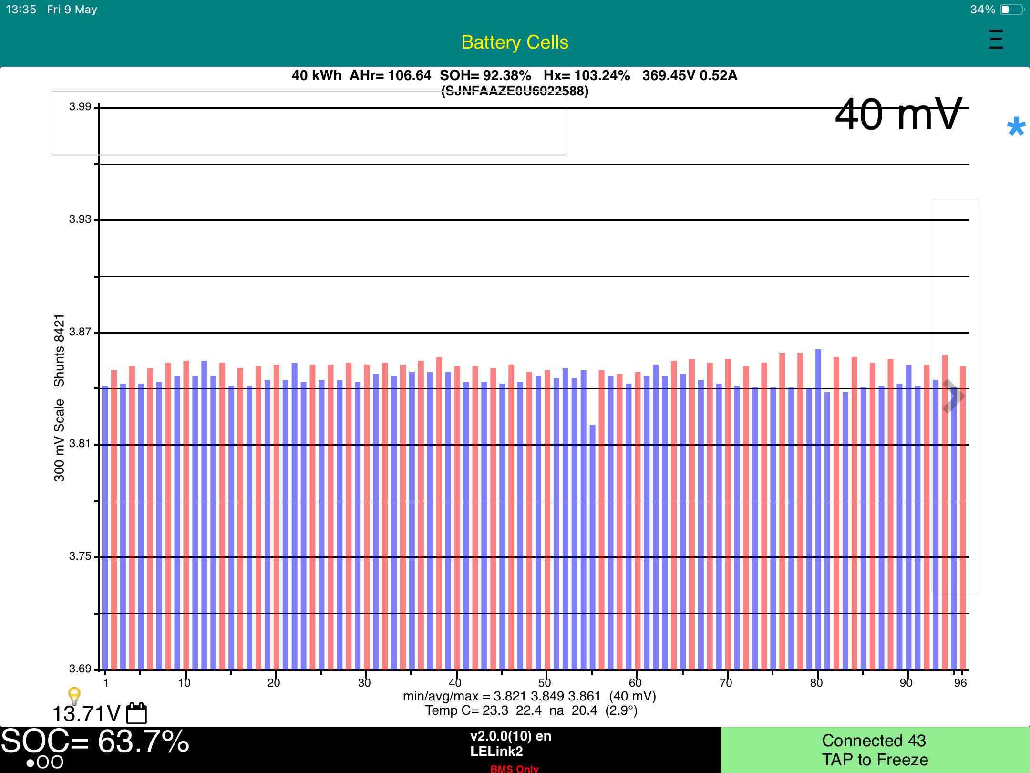1030x773 pixels.
Task: Tap the 300 mV Scale axis label
Action: [59, 440]
